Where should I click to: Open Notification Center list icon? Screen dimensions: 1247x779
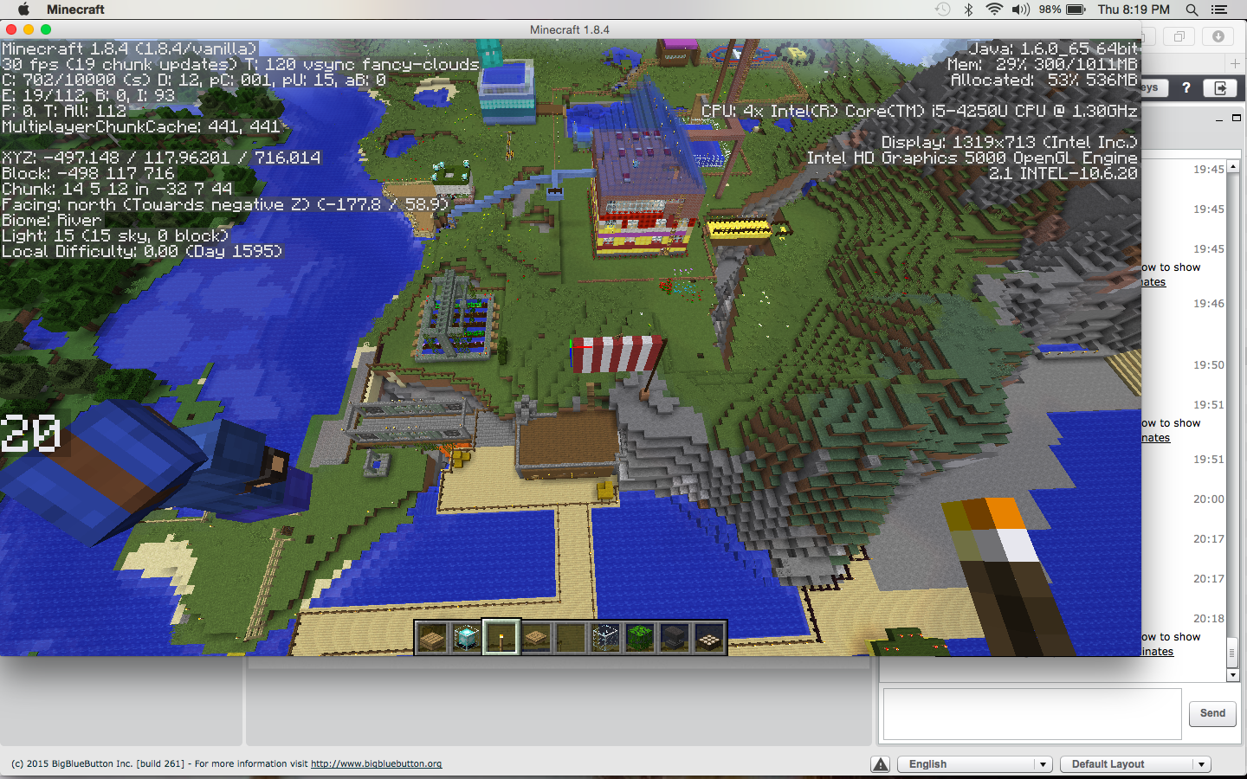pos(1219,10)
